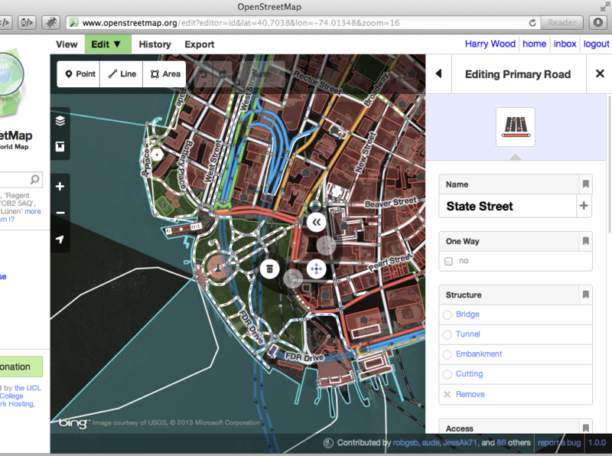Click the report a bug link
612x456 pixels.
(x=559, y=443)
